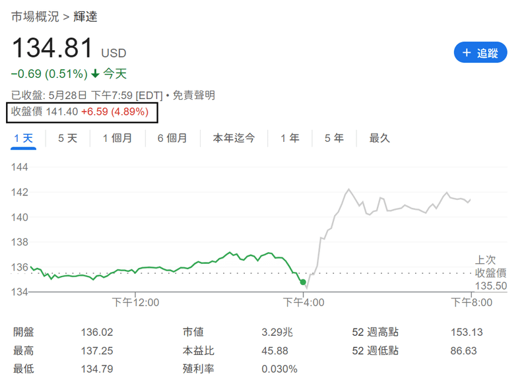Click the 上次收盤價 135.50 label
The image size is (528, 386).
[490, 273]
